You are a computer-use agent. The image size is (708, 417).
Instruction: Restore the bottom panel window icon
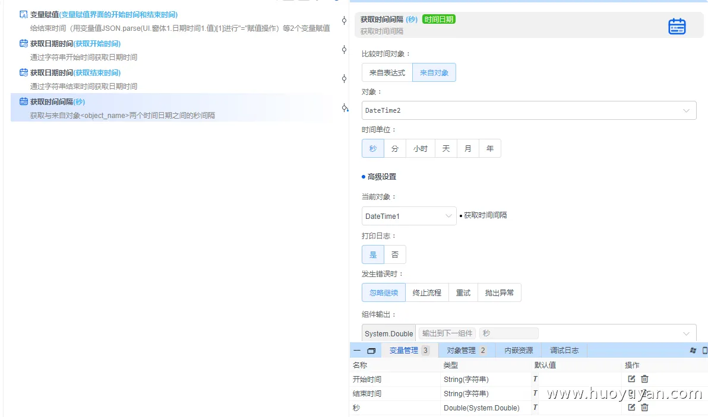point(371,351)
